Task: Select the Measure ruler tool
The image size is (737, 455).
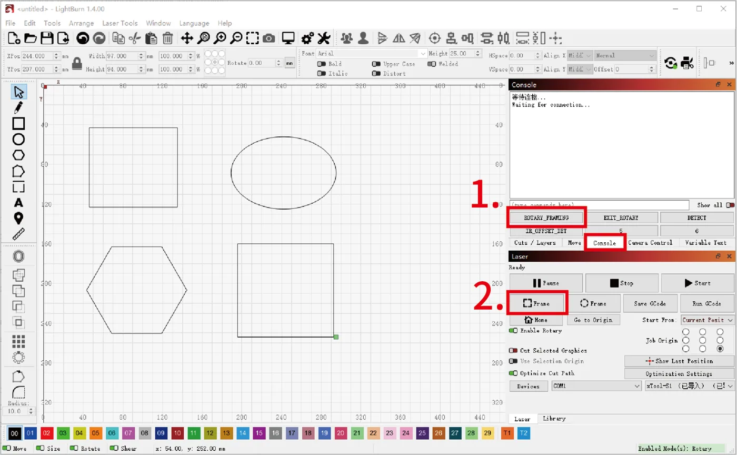Action: click(18, 234)
